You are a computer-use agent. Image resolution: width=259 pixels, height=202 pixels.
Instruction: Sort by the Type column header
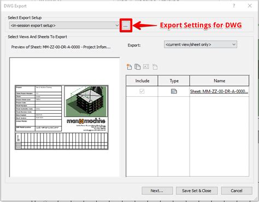pyautogui.click(x=174, y=81)
